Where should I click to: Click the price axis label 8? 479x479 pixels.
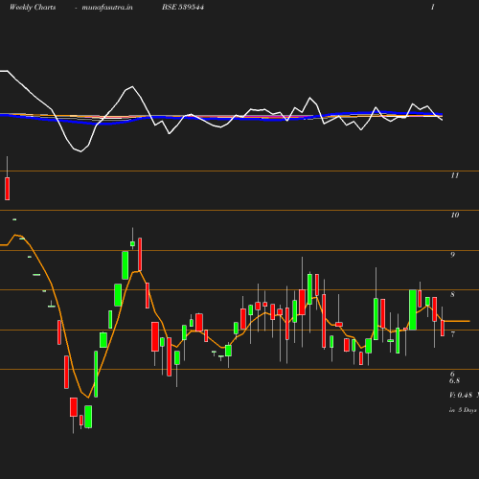[x=452, y=294]
